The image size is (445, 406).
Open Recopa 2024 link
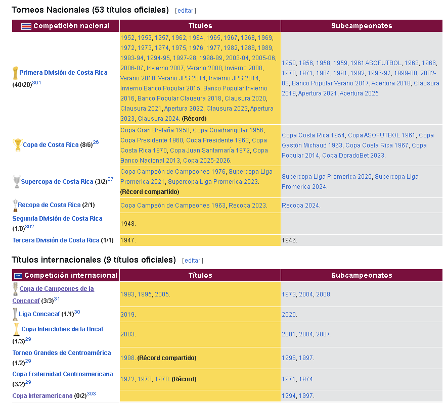tap(300, 206)
